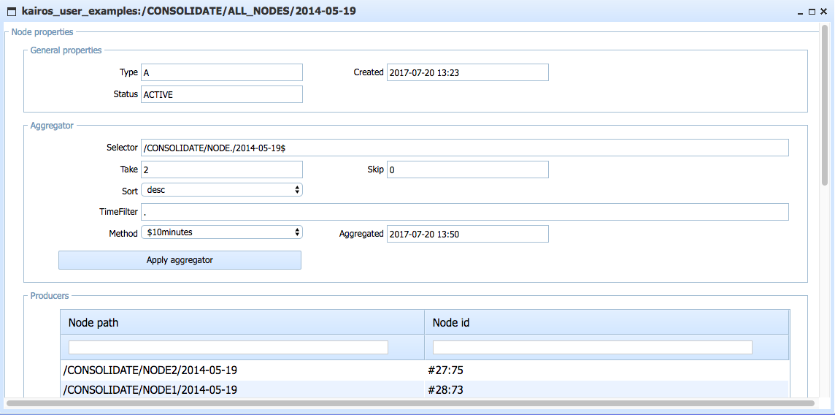Select the /CONSOLIDATE/NODE1/2014-05-19 row
Screen dimensions: 835x415
click(x=424, y=390)
